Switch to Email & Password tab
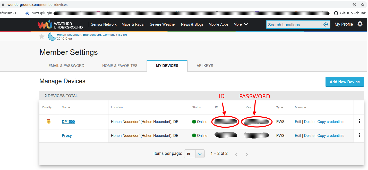Viewport: 368px width, 170px height. pyautogui.click(x=66, y=66)
